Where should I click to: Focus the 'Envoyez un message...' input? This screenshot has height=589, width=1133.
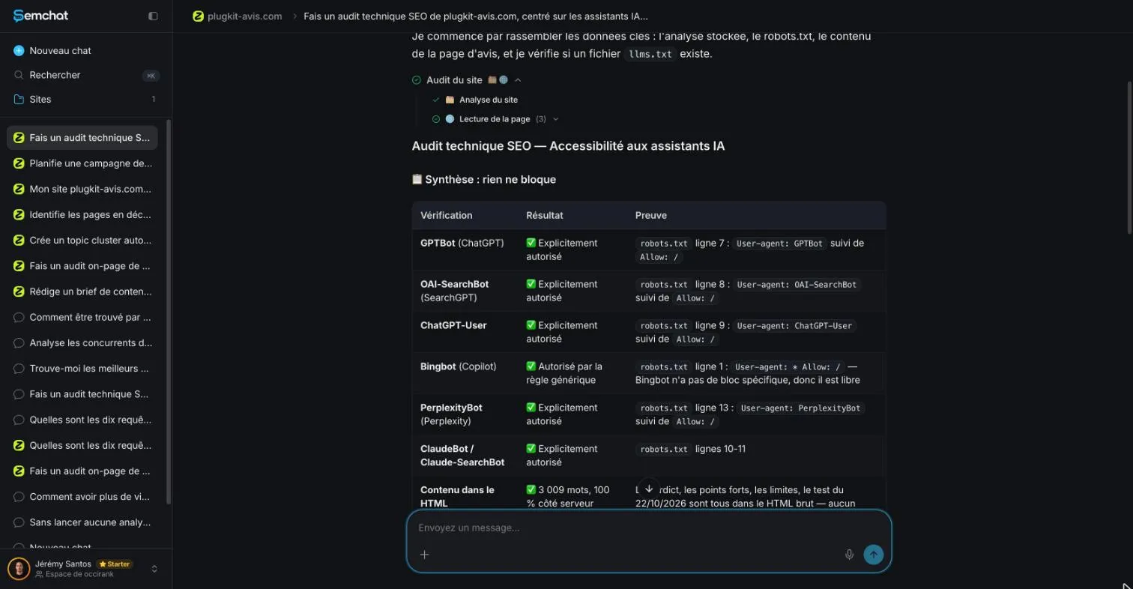649,528
